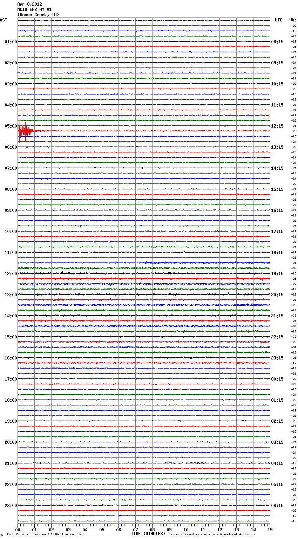Click the 'Traces clipped at plus/minus 5 vertical divisions' note
The height and width of the screenshot is (539, 298).
[212, 534]
